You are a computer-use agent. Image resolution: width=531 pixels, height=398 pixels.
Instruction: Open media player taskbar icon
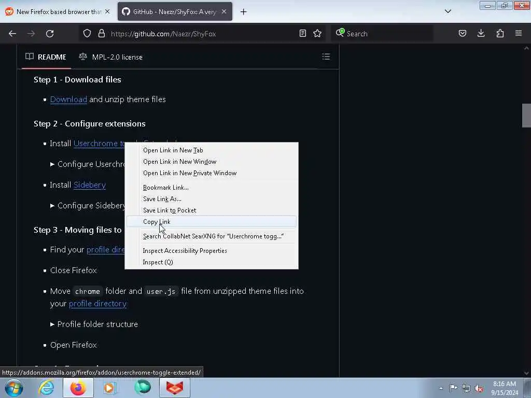click(x=109, y=388)
